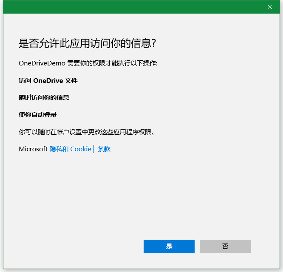
Task: Click the text 使你自动登录
Action: coord(37,115)
